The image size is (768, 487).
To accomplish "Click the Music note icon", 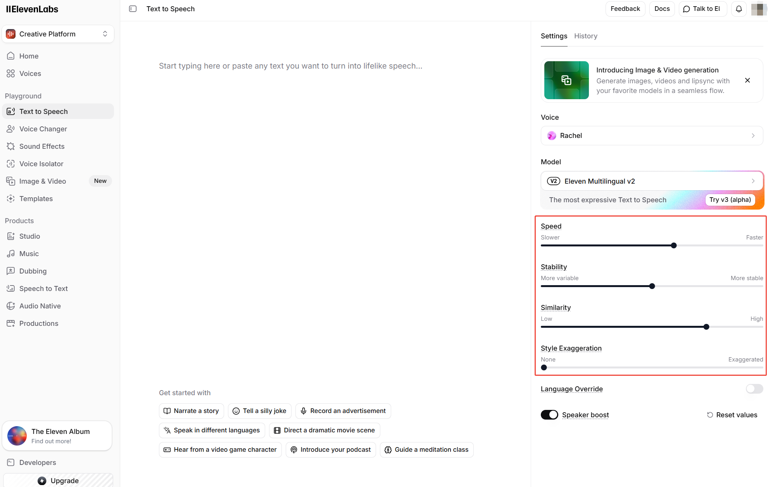I will coord(11,254).
